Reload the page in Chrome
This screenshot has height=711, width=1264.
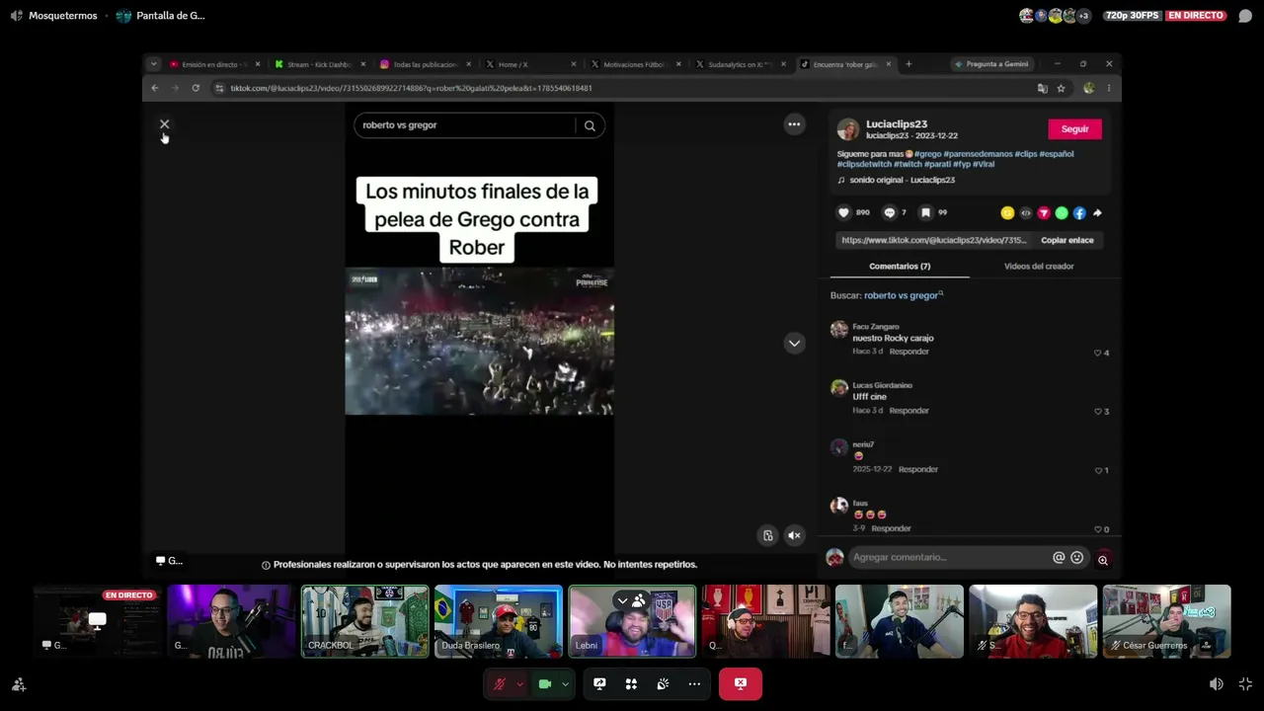[196, 88]
